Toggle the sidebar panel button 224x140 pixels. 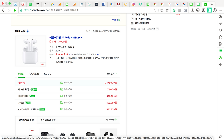tap(209, 10)
